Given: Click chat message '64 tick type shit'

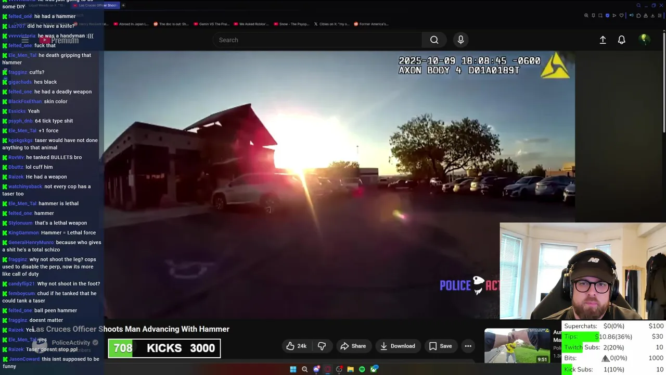Looking at the screenshot, I should tap(54, 121).
